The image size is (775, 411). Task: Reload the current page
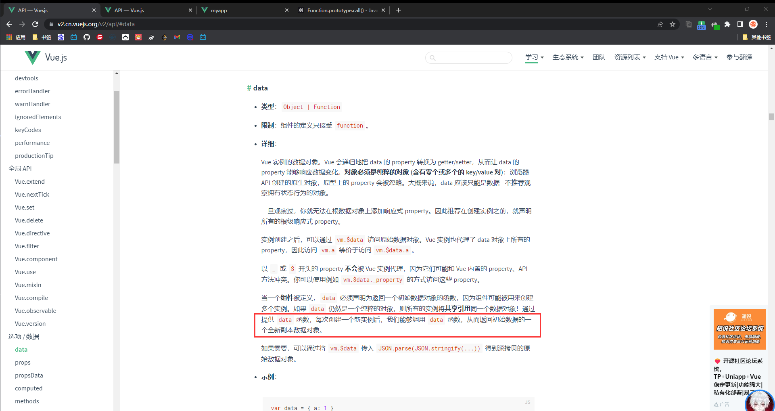coord(35,24)
